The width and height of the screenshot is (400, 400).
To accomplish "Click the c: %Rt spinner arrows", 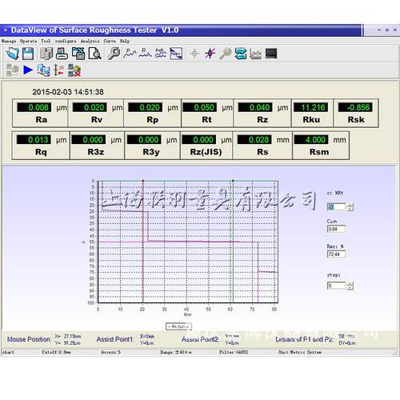I will [350, 206].
